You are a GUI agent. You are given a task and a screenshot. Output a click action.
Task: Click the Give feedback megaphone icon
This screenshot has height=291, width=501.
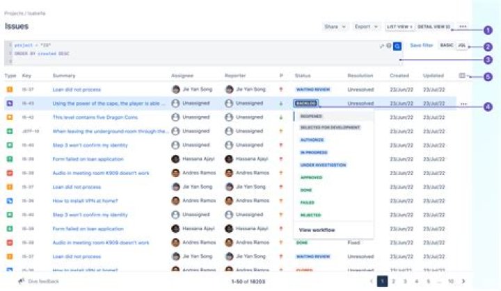(x=22, y=281)
